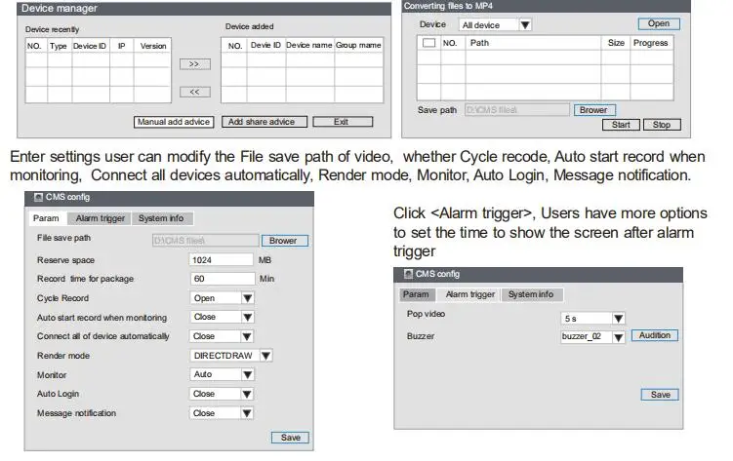Viewport: 733px width, 461px height.
Task: Open System info tab in left CMS config
Action: (x=162, y=218)
